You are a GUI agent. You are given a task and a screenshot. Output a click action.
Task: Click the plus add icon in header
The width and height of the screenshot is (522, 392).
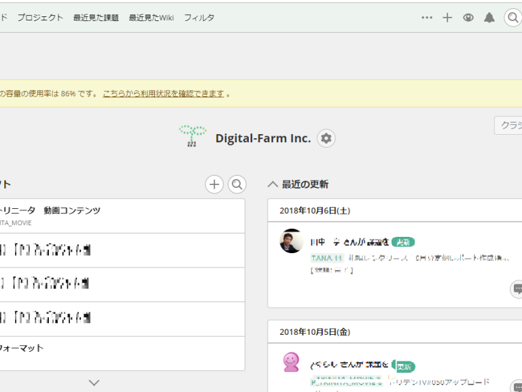point(447,18)
